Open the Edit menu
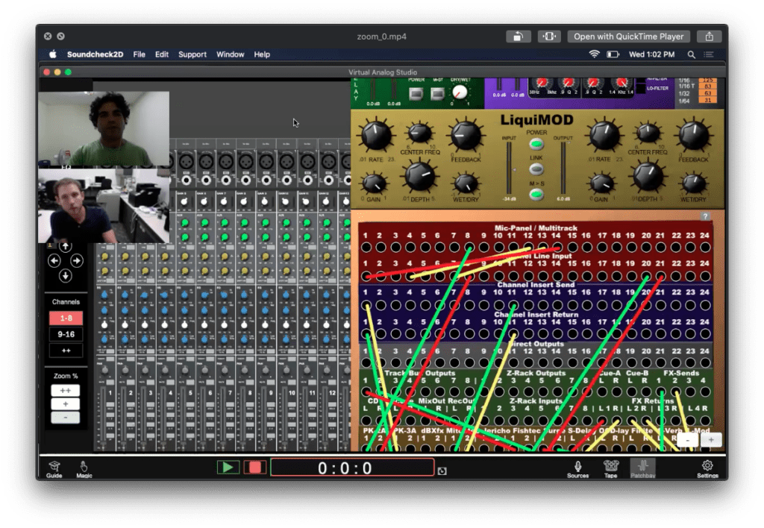This screenshot has height=528, width=764. point(162,54)
